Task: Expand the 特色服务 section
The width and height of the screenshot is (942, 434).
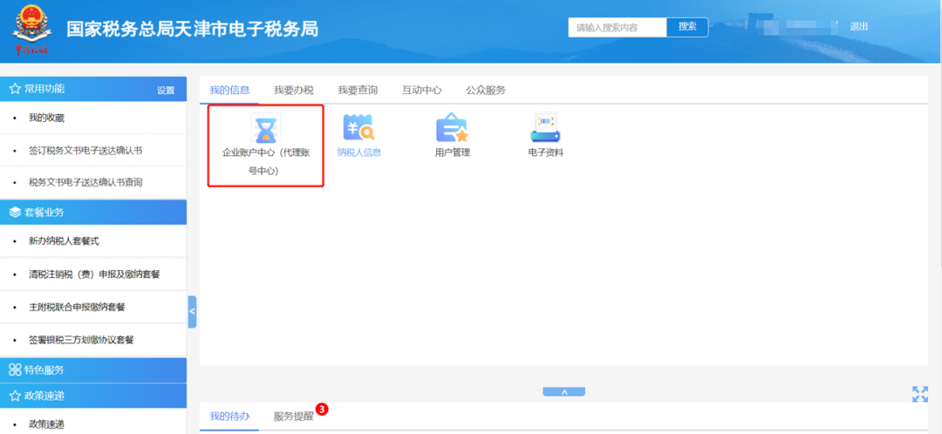Action: [93, 370]
